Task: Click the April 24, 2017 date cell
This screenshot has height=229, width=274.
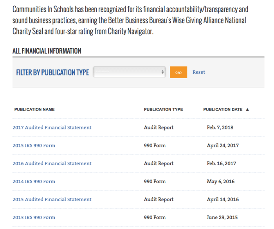Action: point(223,145)
